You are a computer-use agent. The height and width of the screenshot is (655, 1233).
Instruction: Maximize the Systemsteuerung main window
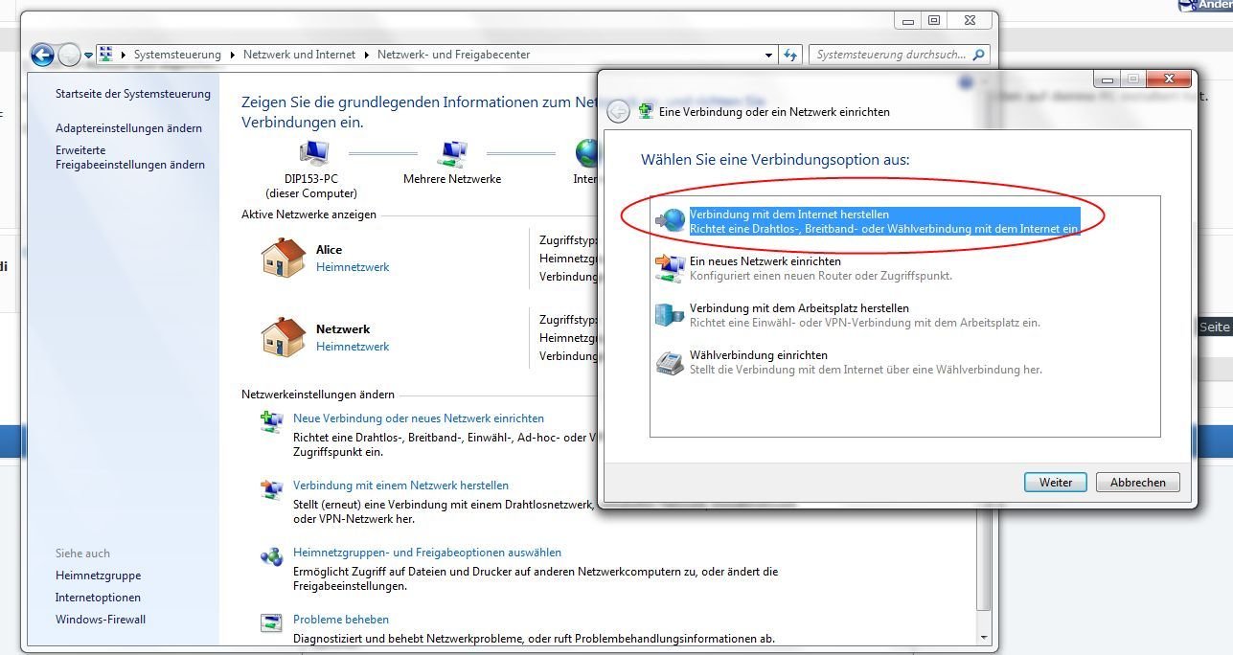pos(934,20)
